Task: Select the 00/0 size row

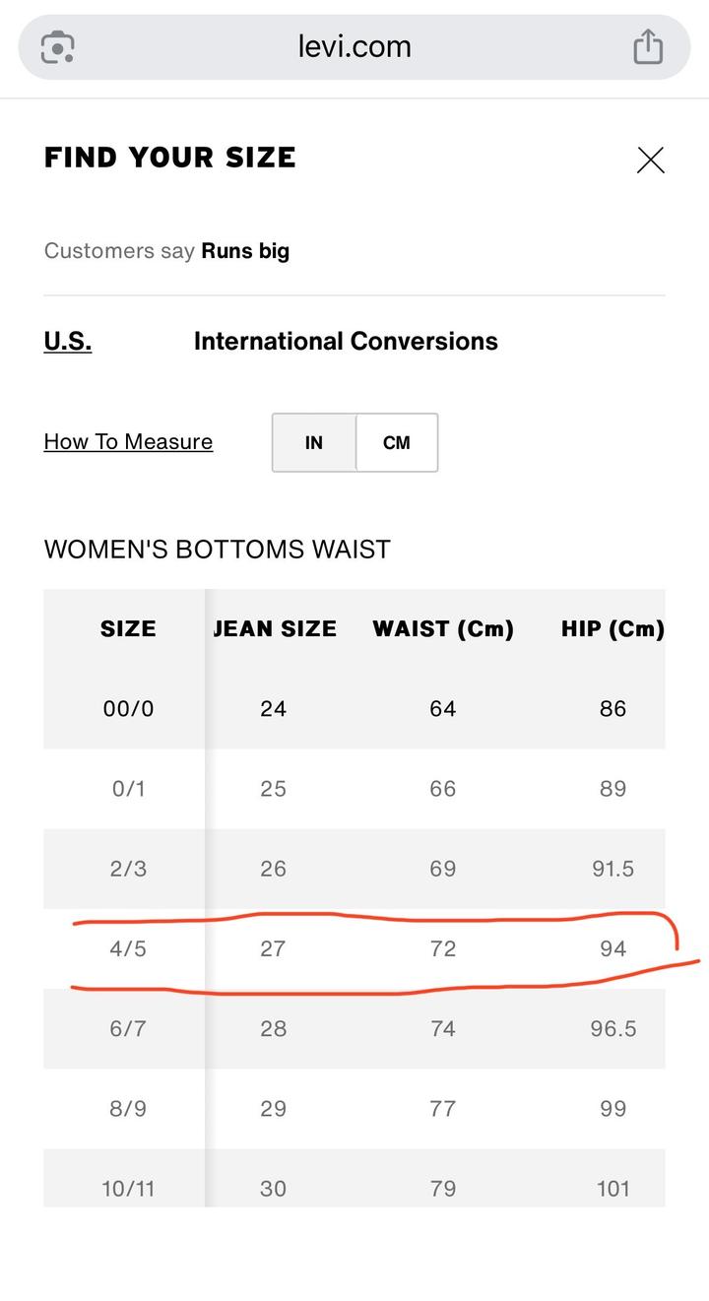Action: (128, 708)
